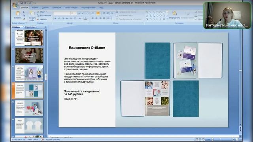The height and width of the screenshot is (142, 253).
Task: Toggle Align text left
Action: 93,19
